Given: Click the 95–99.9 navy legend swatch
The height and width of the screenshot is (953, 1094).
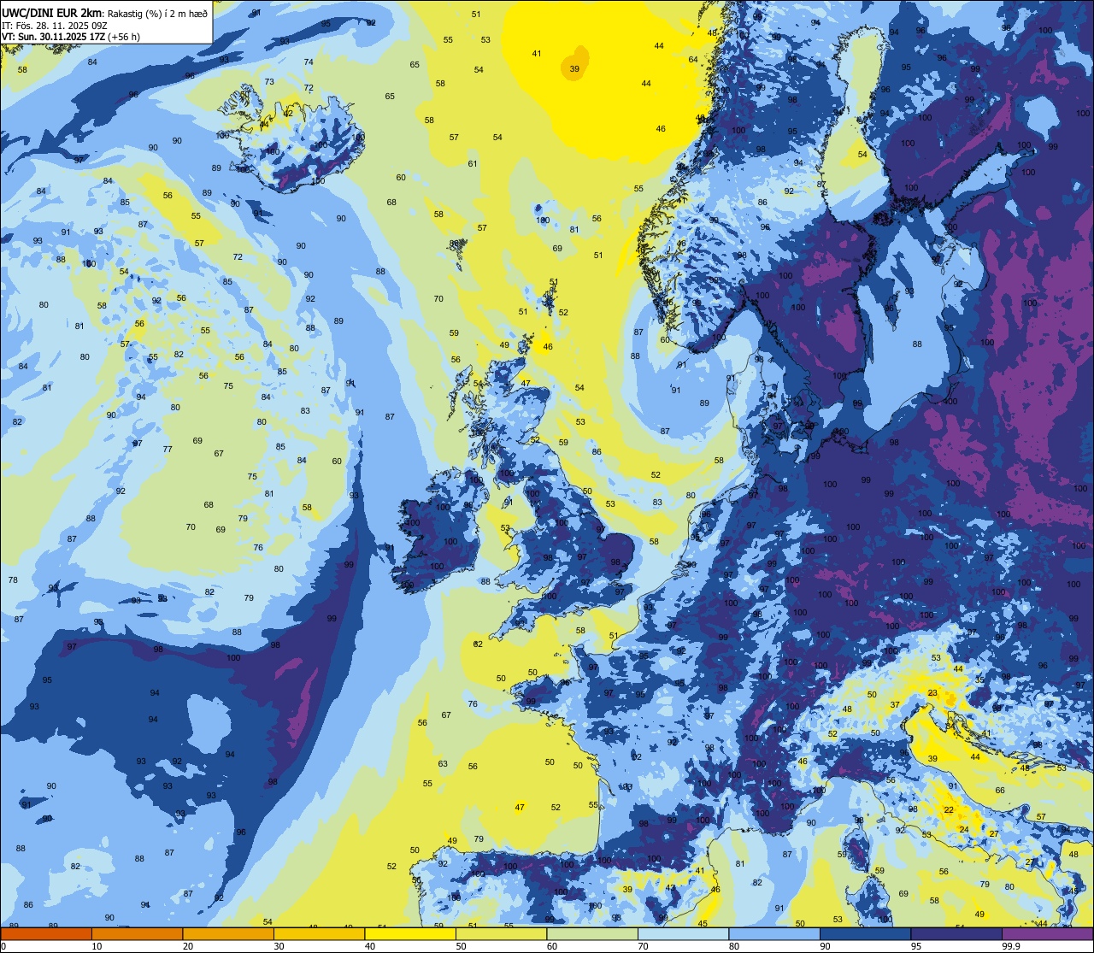Looking at the screenshot, I should (956, 933).
